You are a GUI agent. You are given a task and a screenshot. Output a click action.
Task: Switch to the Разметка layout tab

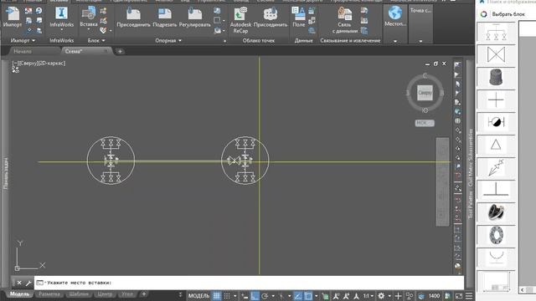[x=49, y=293]
